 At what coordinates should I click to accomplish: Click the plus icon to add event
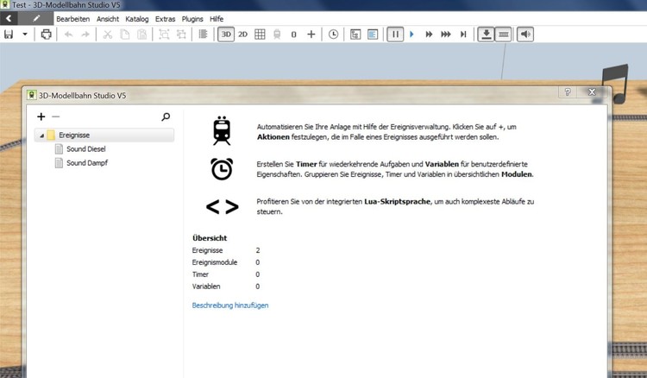click(41, 116)
